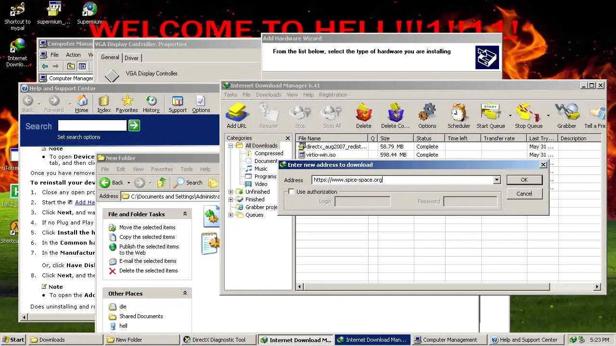The image size is (616, 346).
Task: Open the View menu in IDM
Action: click(292, 95)
